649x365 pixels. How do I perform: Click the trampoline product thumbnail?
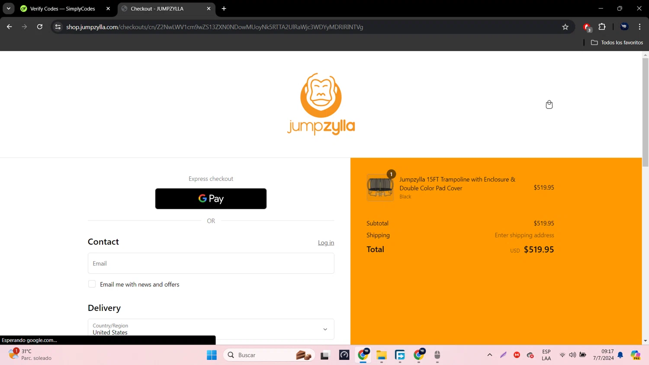point(380,187)
